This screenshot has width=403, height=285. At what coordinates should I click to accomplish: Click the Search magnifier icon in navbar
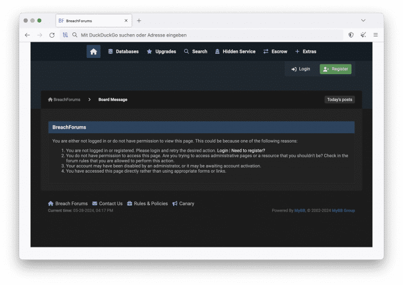coord(186,52)
